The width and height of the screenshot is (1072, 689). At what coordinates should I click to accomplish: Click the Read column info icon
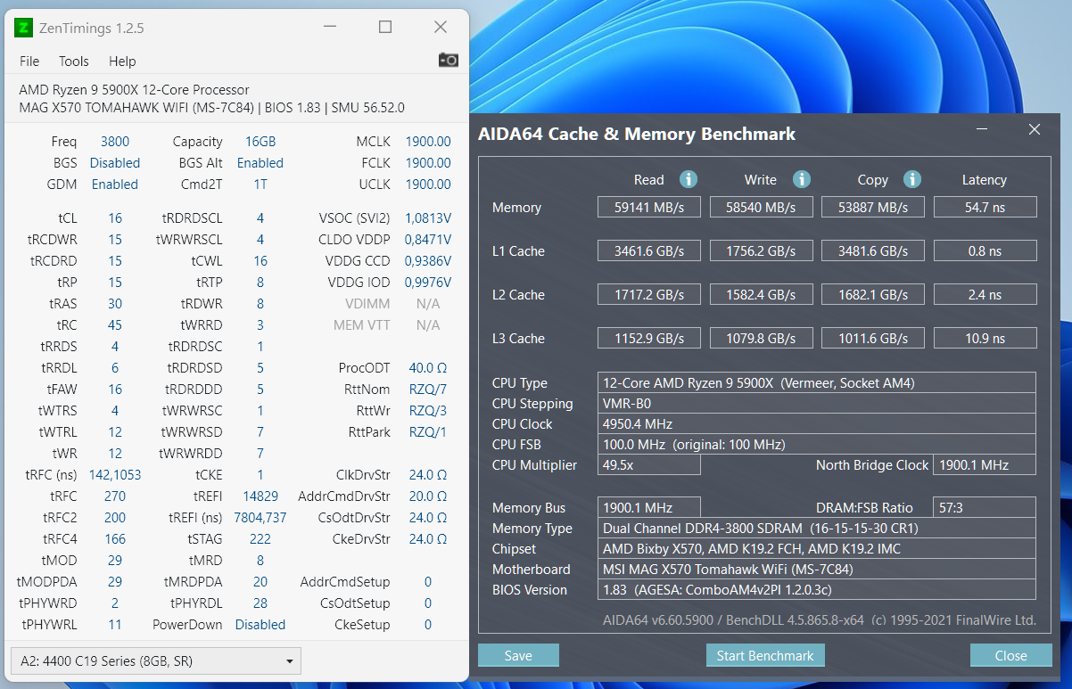click(x=689, y=179)
